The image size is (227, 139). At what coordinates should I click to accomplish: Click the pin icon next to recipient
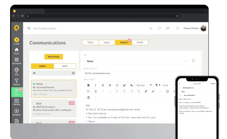(193, 61)
